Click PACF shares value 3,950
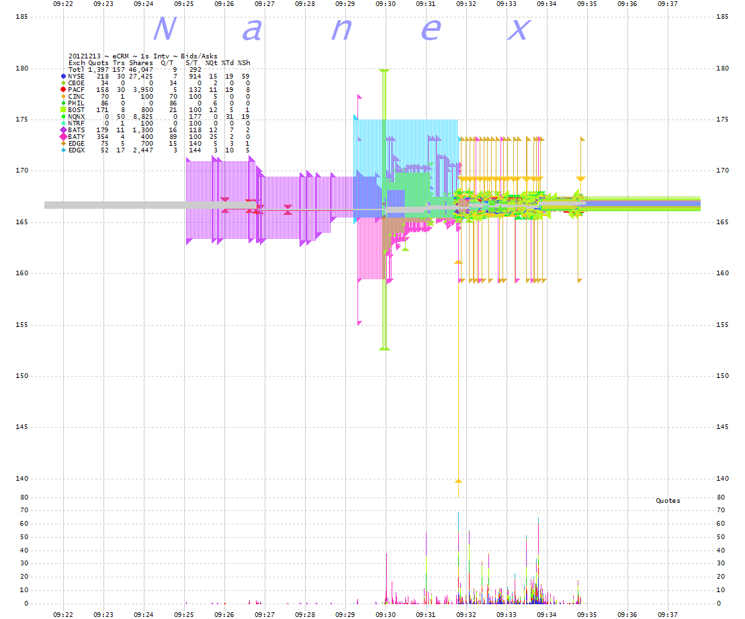Viewport: 745px width, 619px height. pos(143,90)
